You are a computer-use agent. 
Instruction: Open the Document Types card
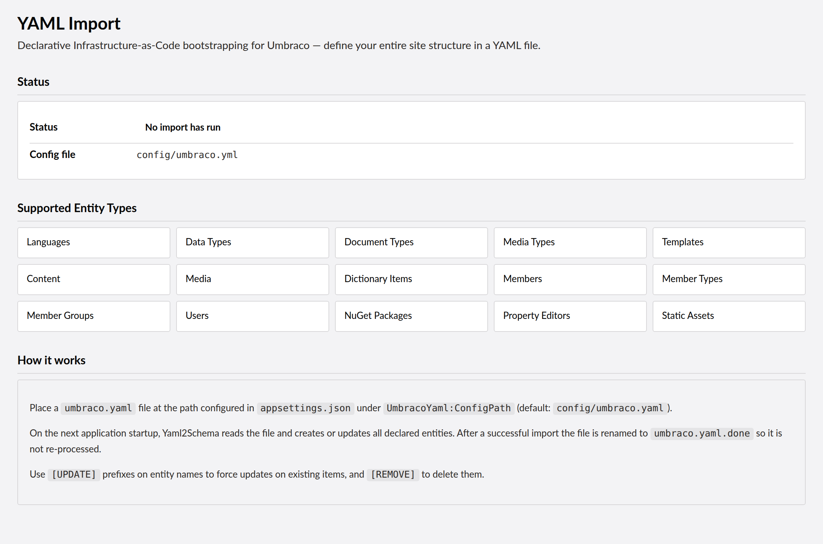[x=411, y=243]
